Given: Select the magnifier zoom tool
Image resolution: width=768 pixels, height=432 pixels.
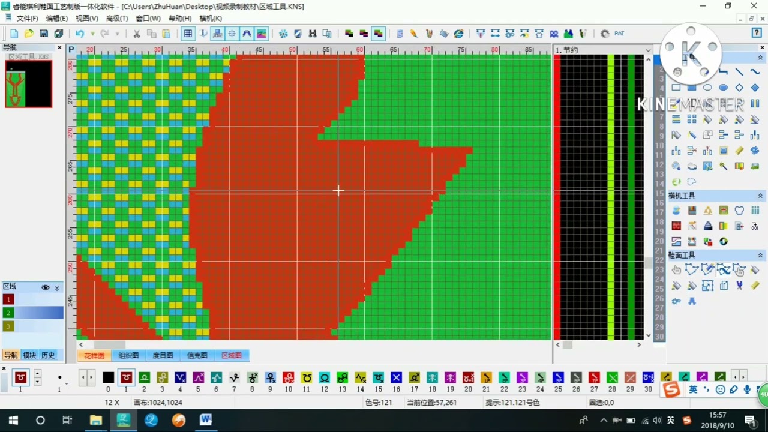Looking at the screenshot, I should tap(676, 166).
